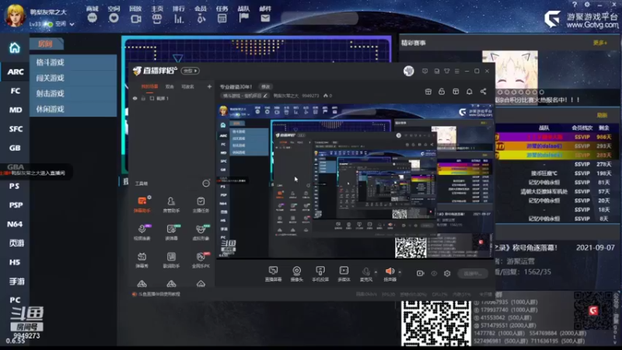Open the 主页 homepage icon
The width and height of the screenshot is (622, 350).
pos(157,18)
